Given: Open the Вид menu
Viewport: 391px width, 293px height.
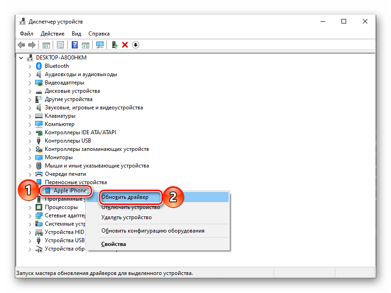Looking at the screenshot, I should click(x=76, y=34).
